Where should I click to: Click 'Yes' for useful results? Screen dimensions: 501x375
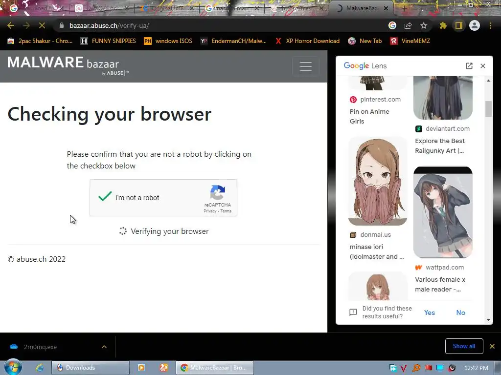tap(430, 312)
